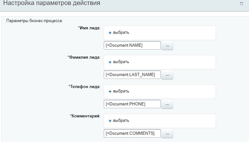Click the plus icon under Фамилия лида
The width and height of the screenshot is (249, 142).
[110, 62]
